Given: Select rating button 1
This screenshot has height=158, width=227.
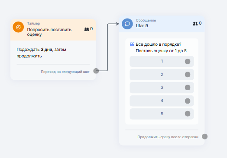Looking at the screenshot, I should pyautogui.click(x=162, y=61).
